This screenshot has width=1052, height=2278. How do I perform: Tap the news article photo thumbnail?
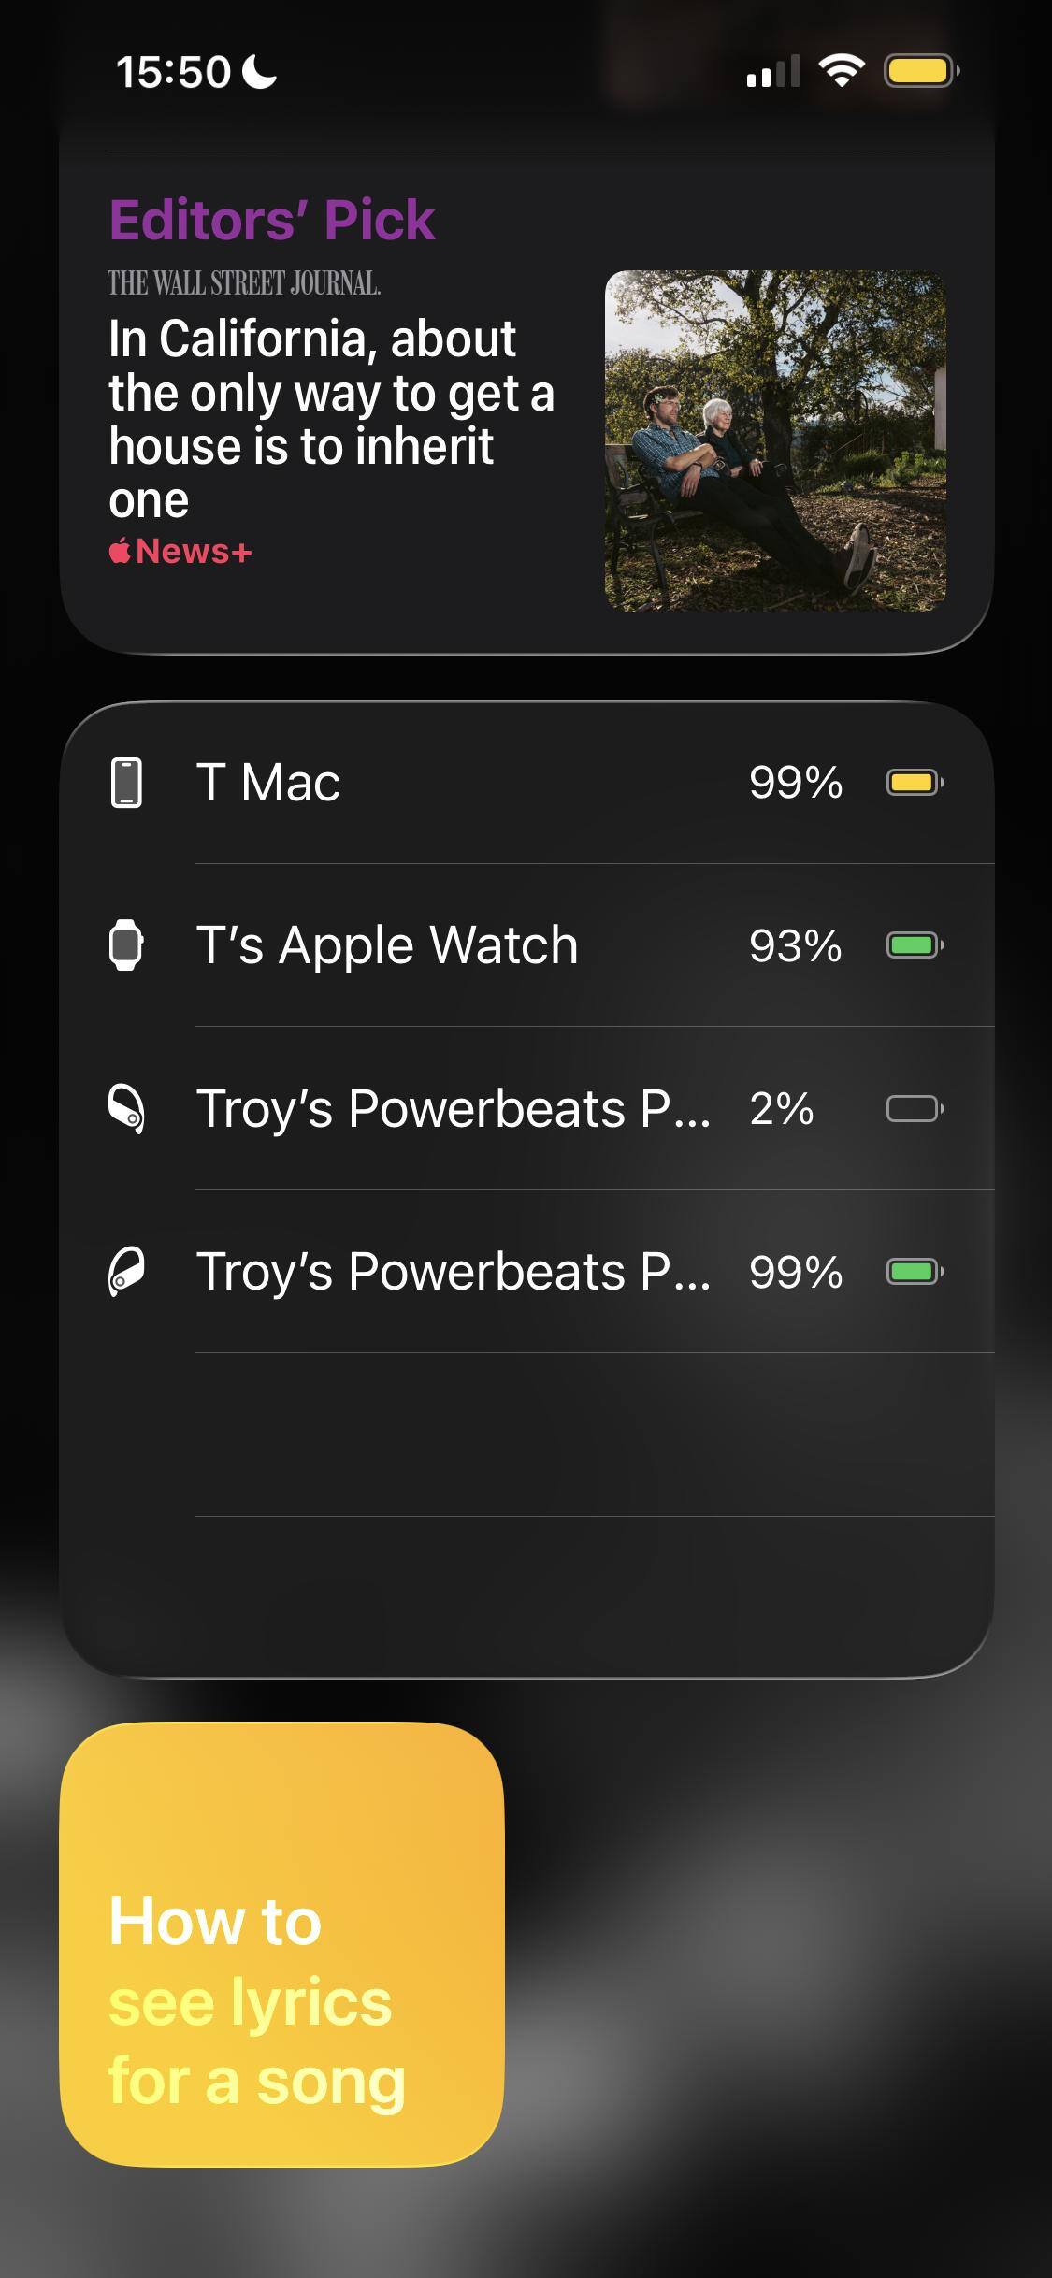775,440
